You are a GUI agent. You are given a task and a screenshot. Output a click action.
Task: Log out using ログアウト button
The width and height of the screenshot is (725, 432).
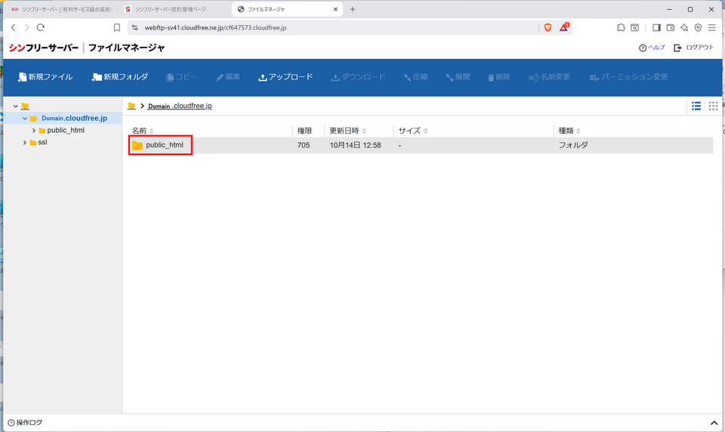[694, 48]
